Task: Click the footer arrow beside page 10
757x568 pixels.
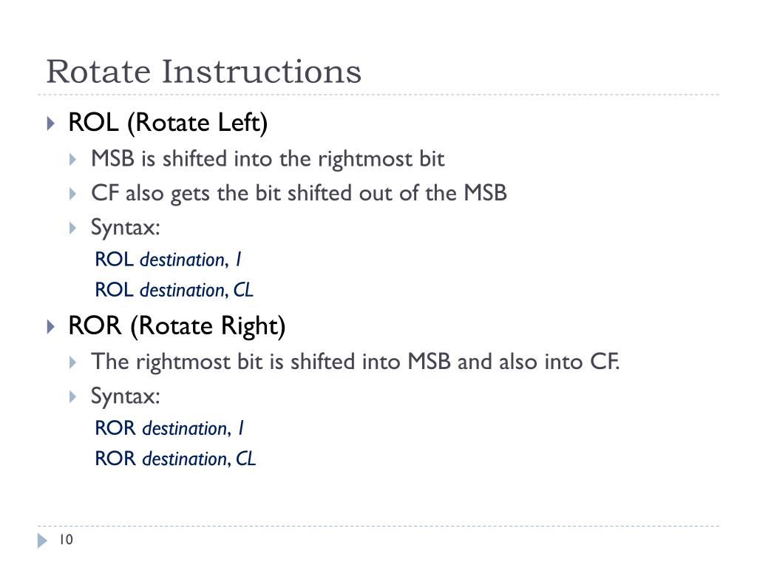Action: click(42, 541)
